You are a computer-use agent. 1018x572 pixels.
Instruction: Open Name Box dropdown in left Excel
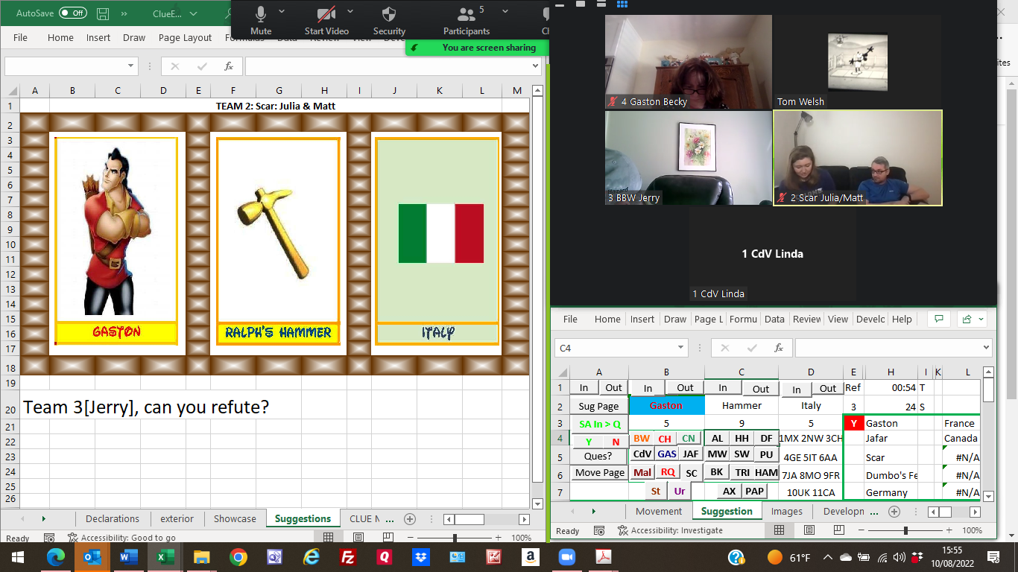131,66
